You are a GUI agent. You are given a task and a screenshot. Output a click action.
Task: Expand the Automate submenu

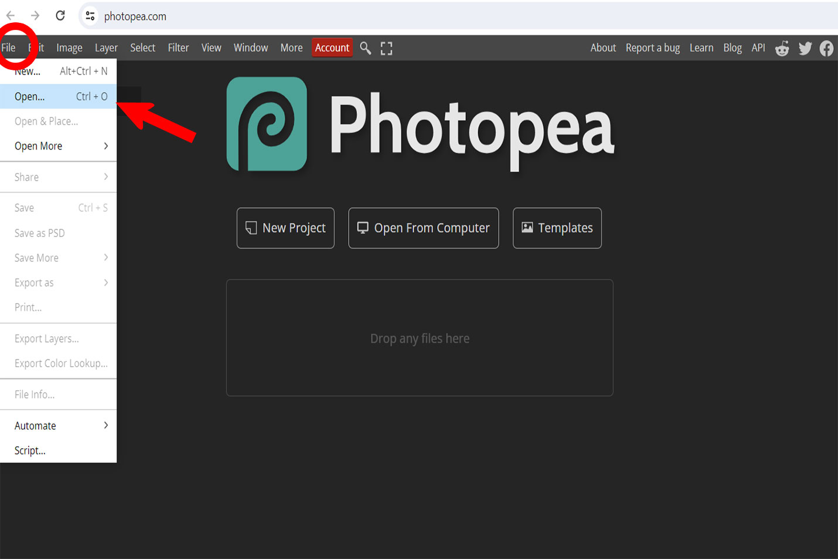point(59,425)
